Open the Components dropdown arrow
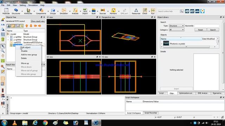The width and height of the screenshot is (225, 126). pos(48,11)
